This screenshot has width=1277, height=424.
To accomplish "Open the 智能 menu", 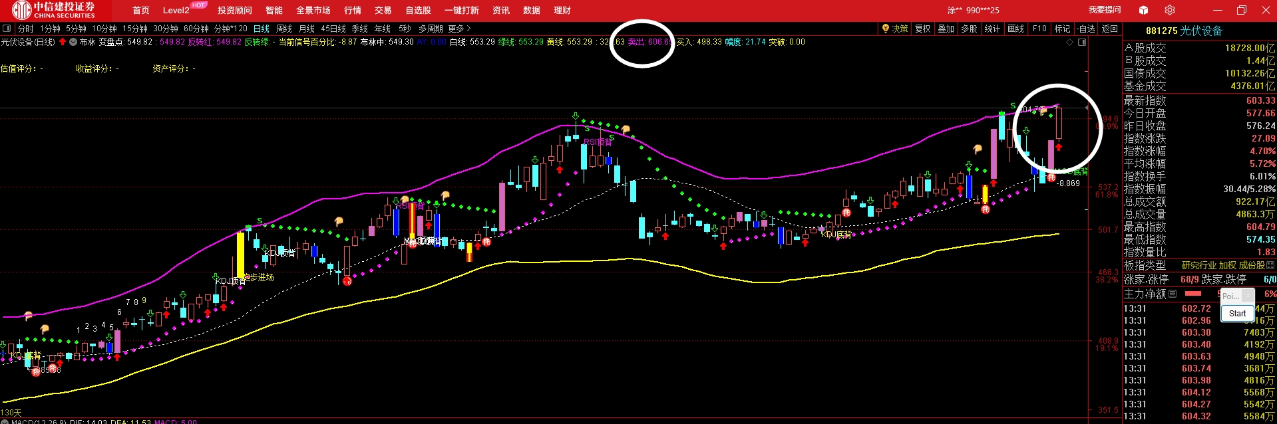I will tap(274, 10).
